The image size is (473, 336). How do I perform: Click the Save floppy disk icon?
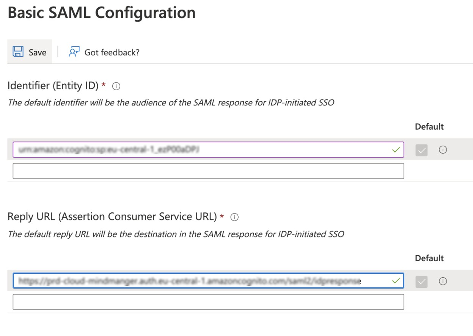pos(18,52)
